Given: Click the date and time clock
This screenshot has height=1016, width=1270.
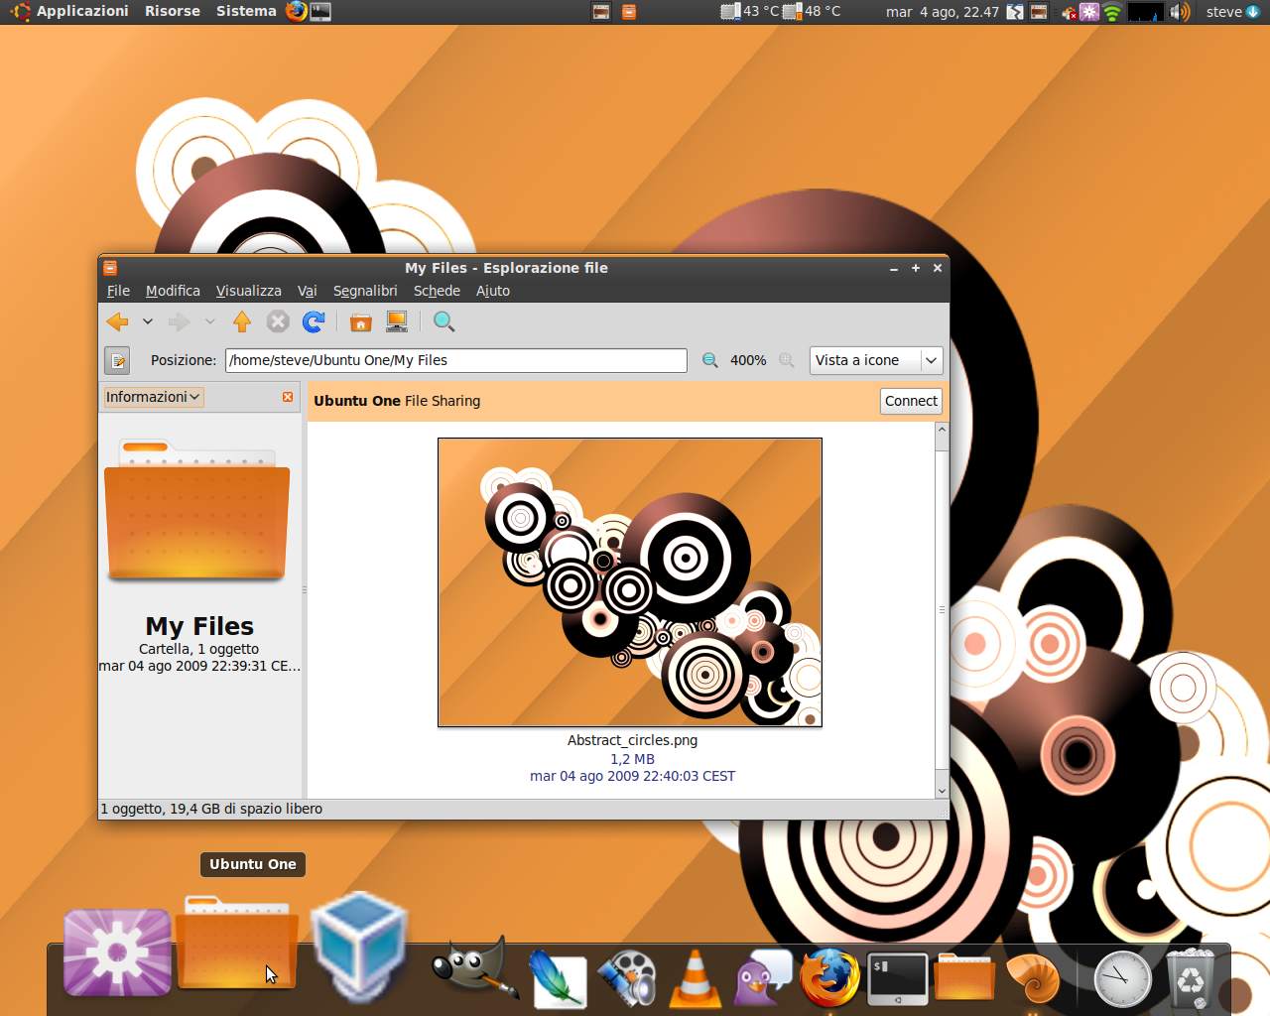Looking at the screenshot, I should (x=943, y=12).
